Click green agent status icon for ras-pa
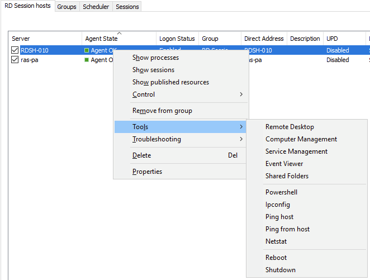Image resolution: width=370 pixels, height=280 pixels. click(87, 60)
